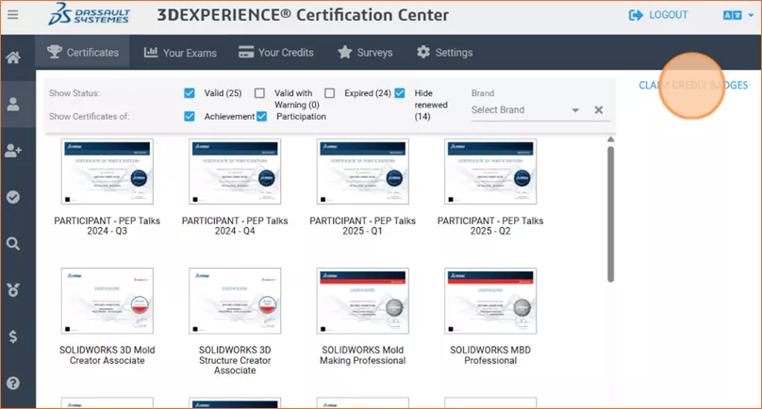Open the dollar sign sidebar icon
762x409 pixels.
click(13, 336)
